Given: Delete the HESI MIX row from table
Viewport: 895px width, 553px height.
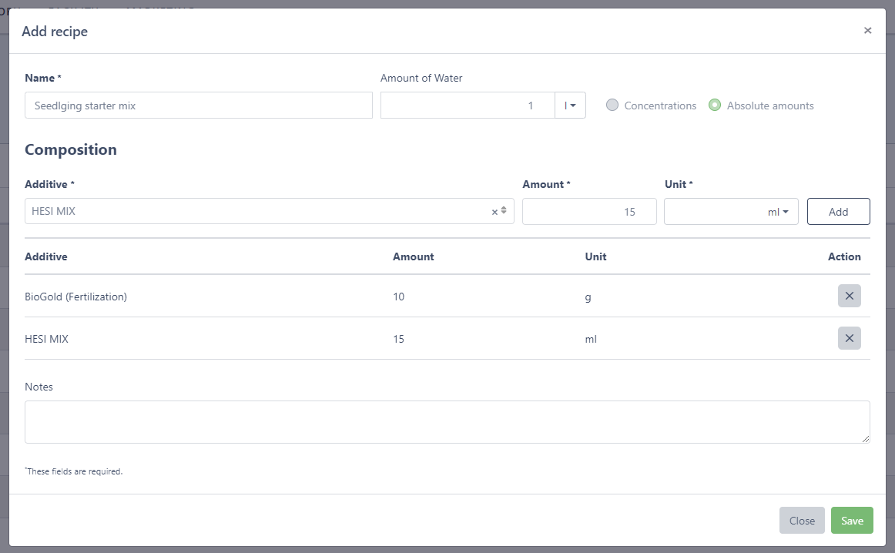Looking at the screenshot, I should 849,338.
